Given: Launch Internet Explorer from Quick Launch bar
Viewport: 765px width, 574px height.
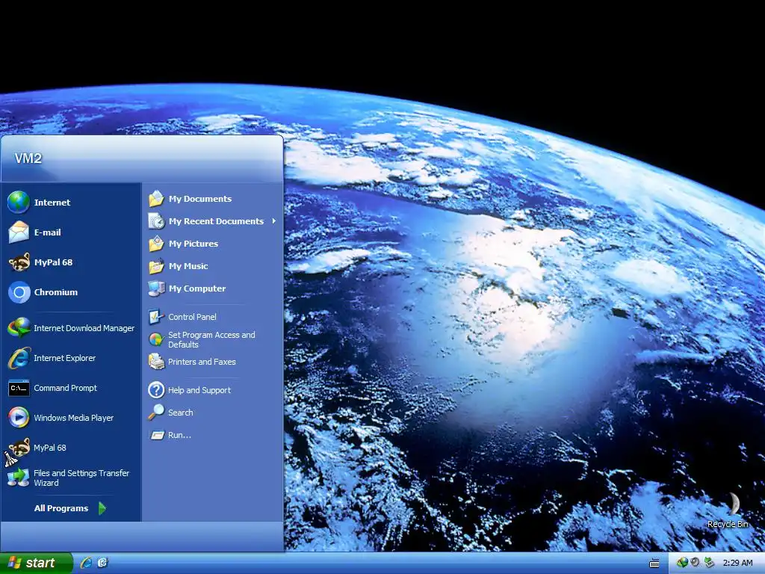Looking at the screenshot, I should pos(86,563).
